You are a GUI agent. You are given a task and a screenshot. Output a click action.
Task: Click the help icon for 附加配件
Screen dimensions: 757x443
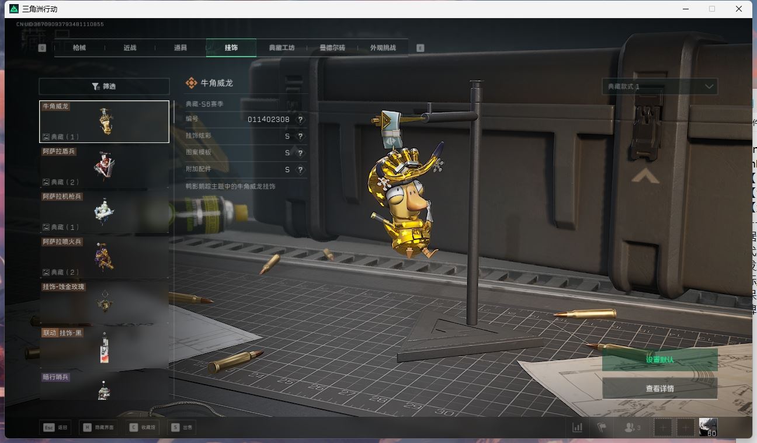pos(300,170)
